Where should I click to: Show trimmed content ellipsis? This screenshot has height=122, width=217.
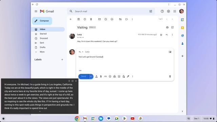point(80,71)
